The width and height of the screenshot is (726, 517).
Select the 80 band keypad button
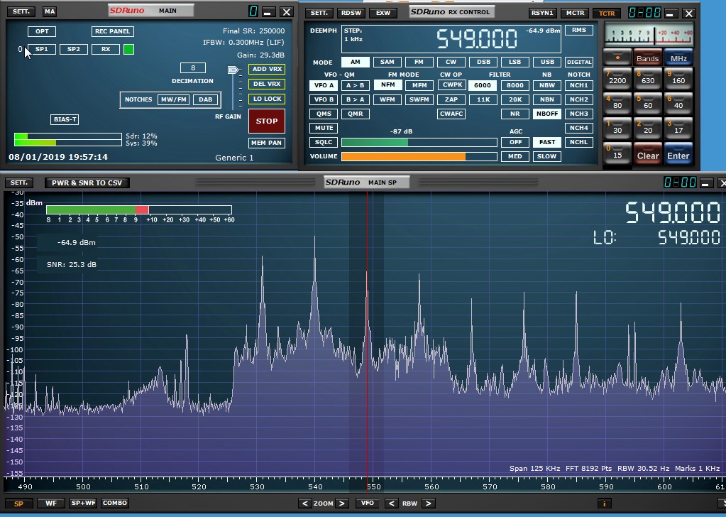tap(617, 104)
